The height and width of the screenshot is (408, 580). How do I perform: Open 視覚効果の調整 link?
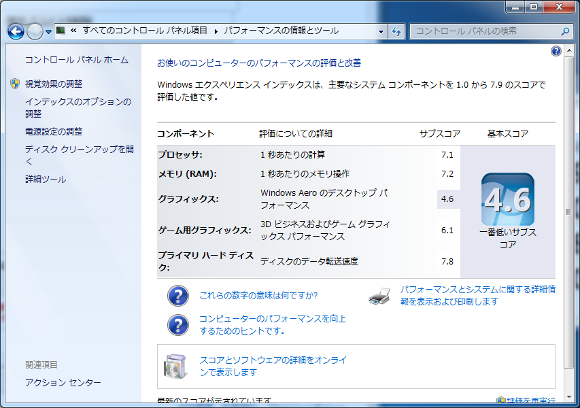coord(54,84)
